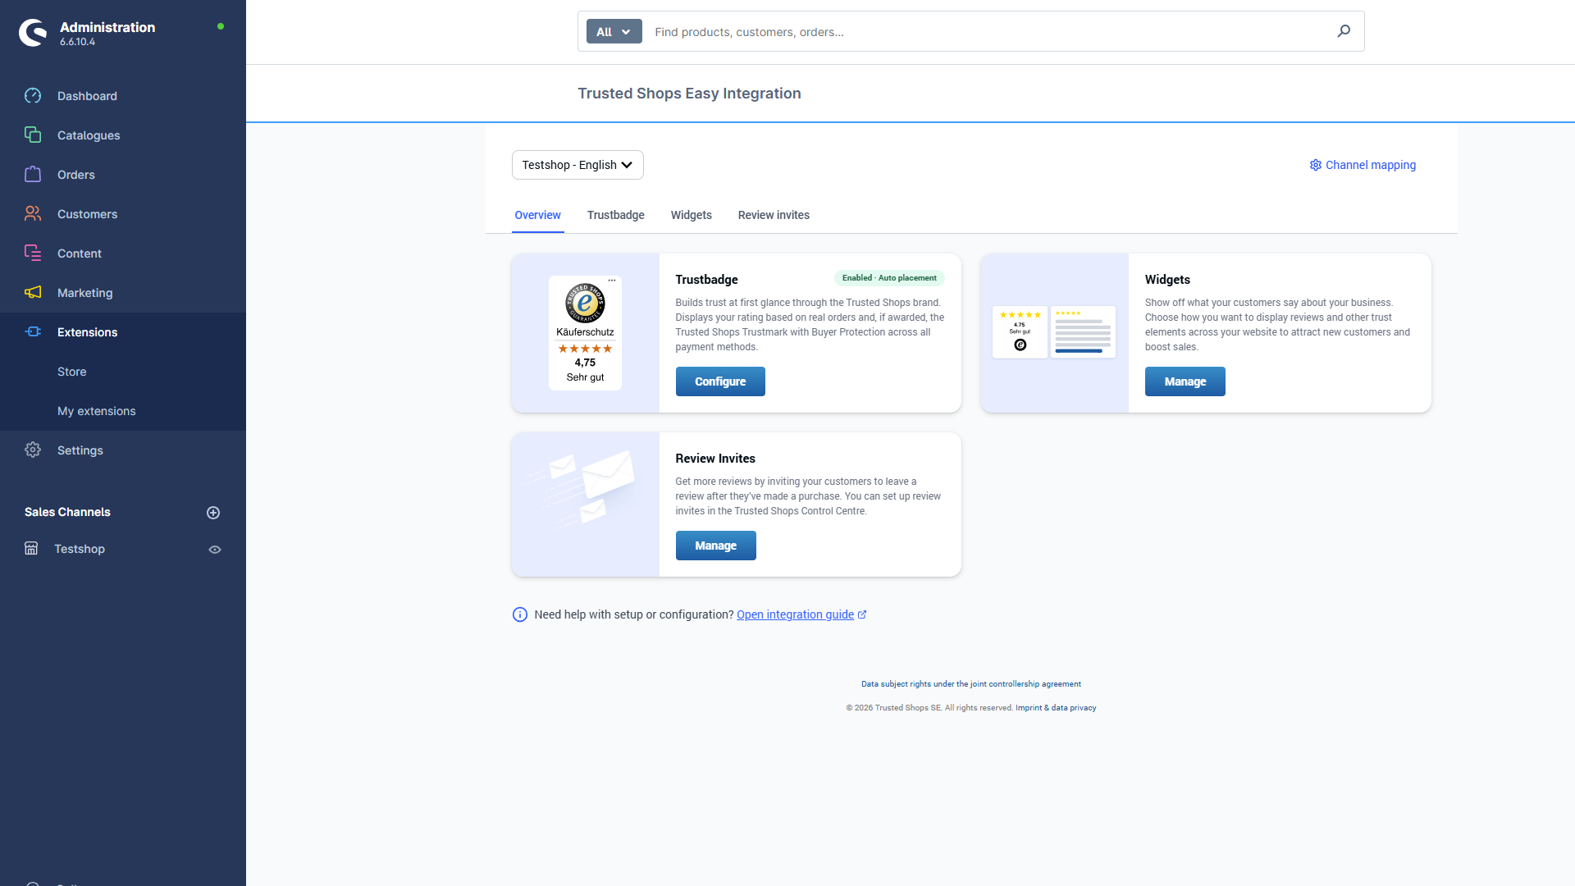The height and width of the screenshot is (886, 1575).
Task: Click the Channel mapping gear icon
Action: 1315,165
